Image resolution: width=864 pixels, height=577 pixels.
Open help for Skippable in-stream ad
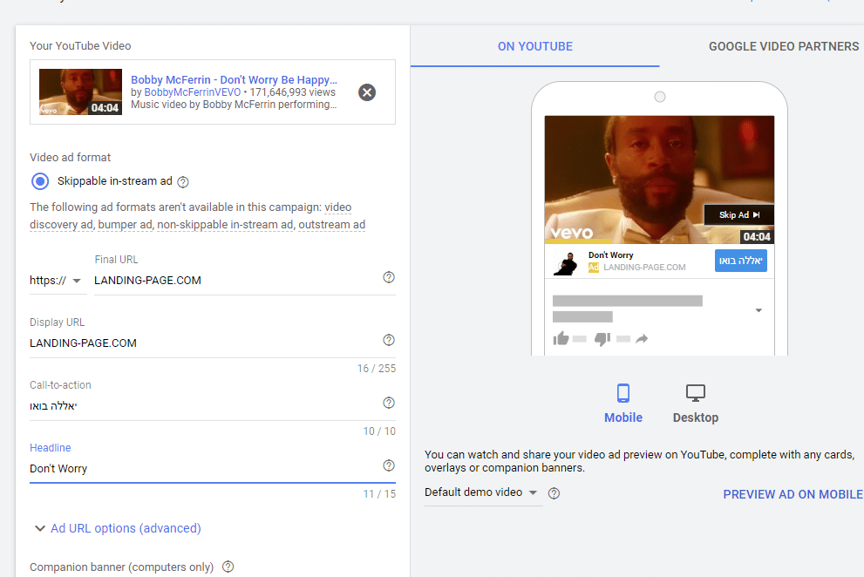(183, 182)
